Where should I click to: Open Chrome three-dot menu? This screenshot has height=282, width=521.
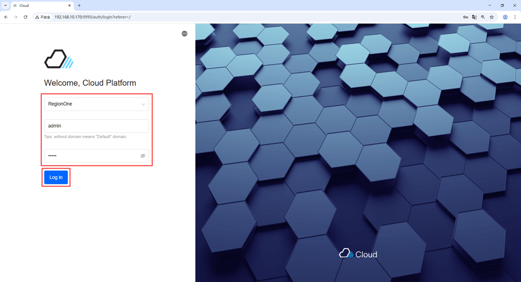click(x=515, y=17)
